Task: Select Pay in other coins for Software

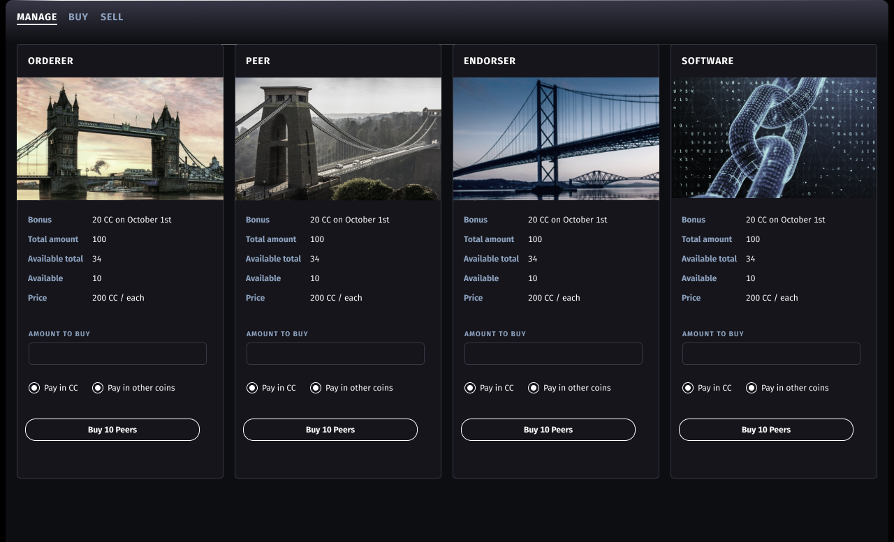Action: click(752, 388)
